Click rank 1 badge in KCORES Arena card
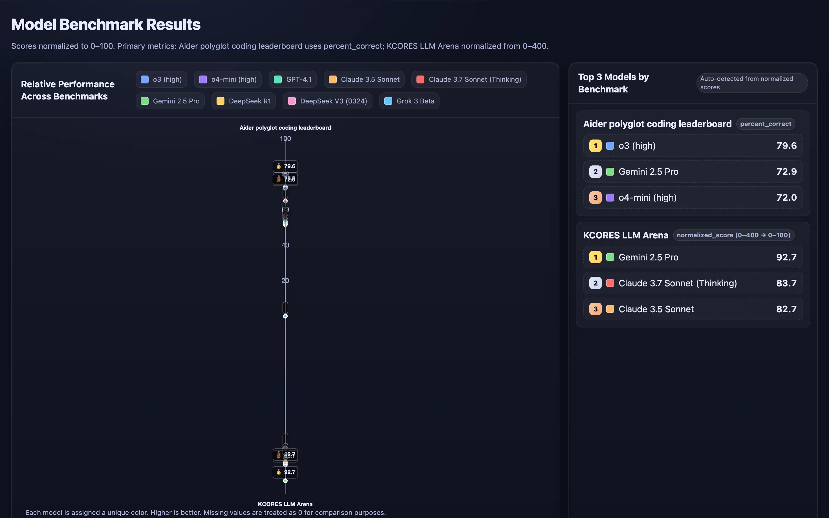The image size is (829, 518). [x=595, y=257]
